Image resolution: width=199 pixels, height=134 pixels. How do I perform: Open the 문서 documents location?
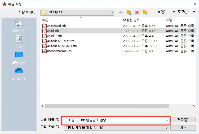(19, 42)
